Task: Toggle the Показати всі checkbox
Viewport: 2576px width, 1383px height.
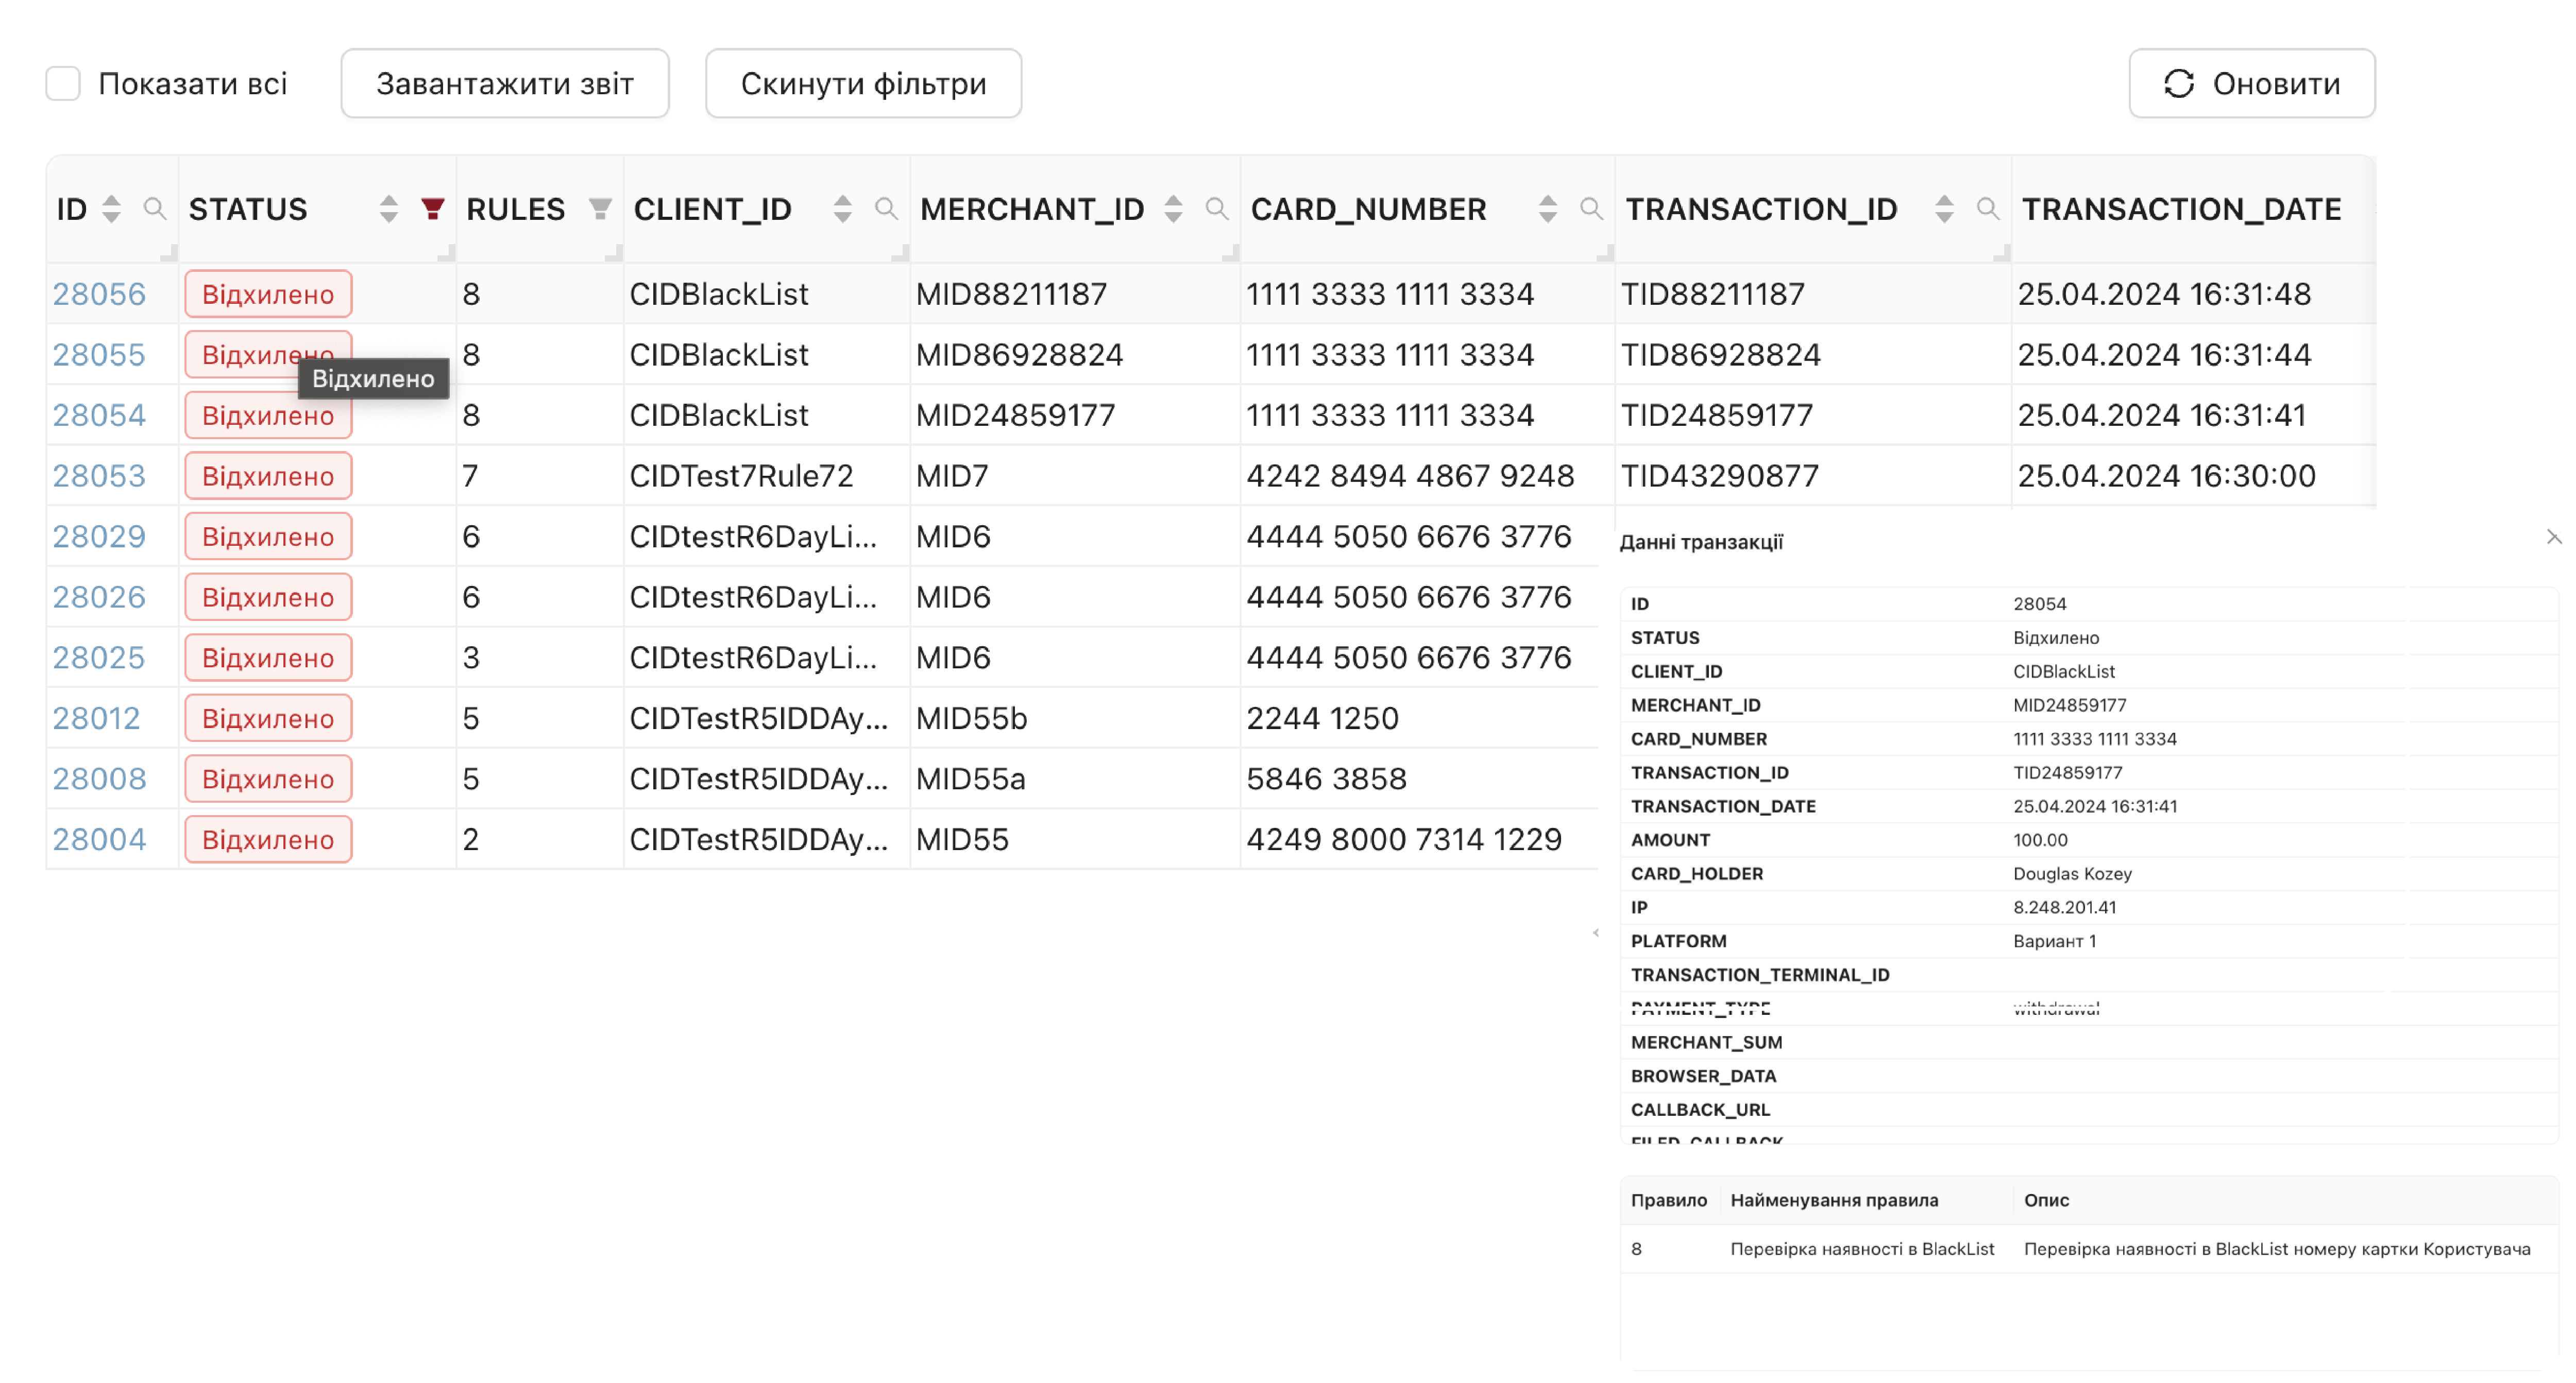Action: [x=63, y=84]
